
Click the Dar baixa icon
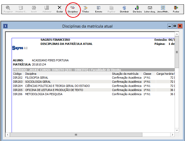137,9
